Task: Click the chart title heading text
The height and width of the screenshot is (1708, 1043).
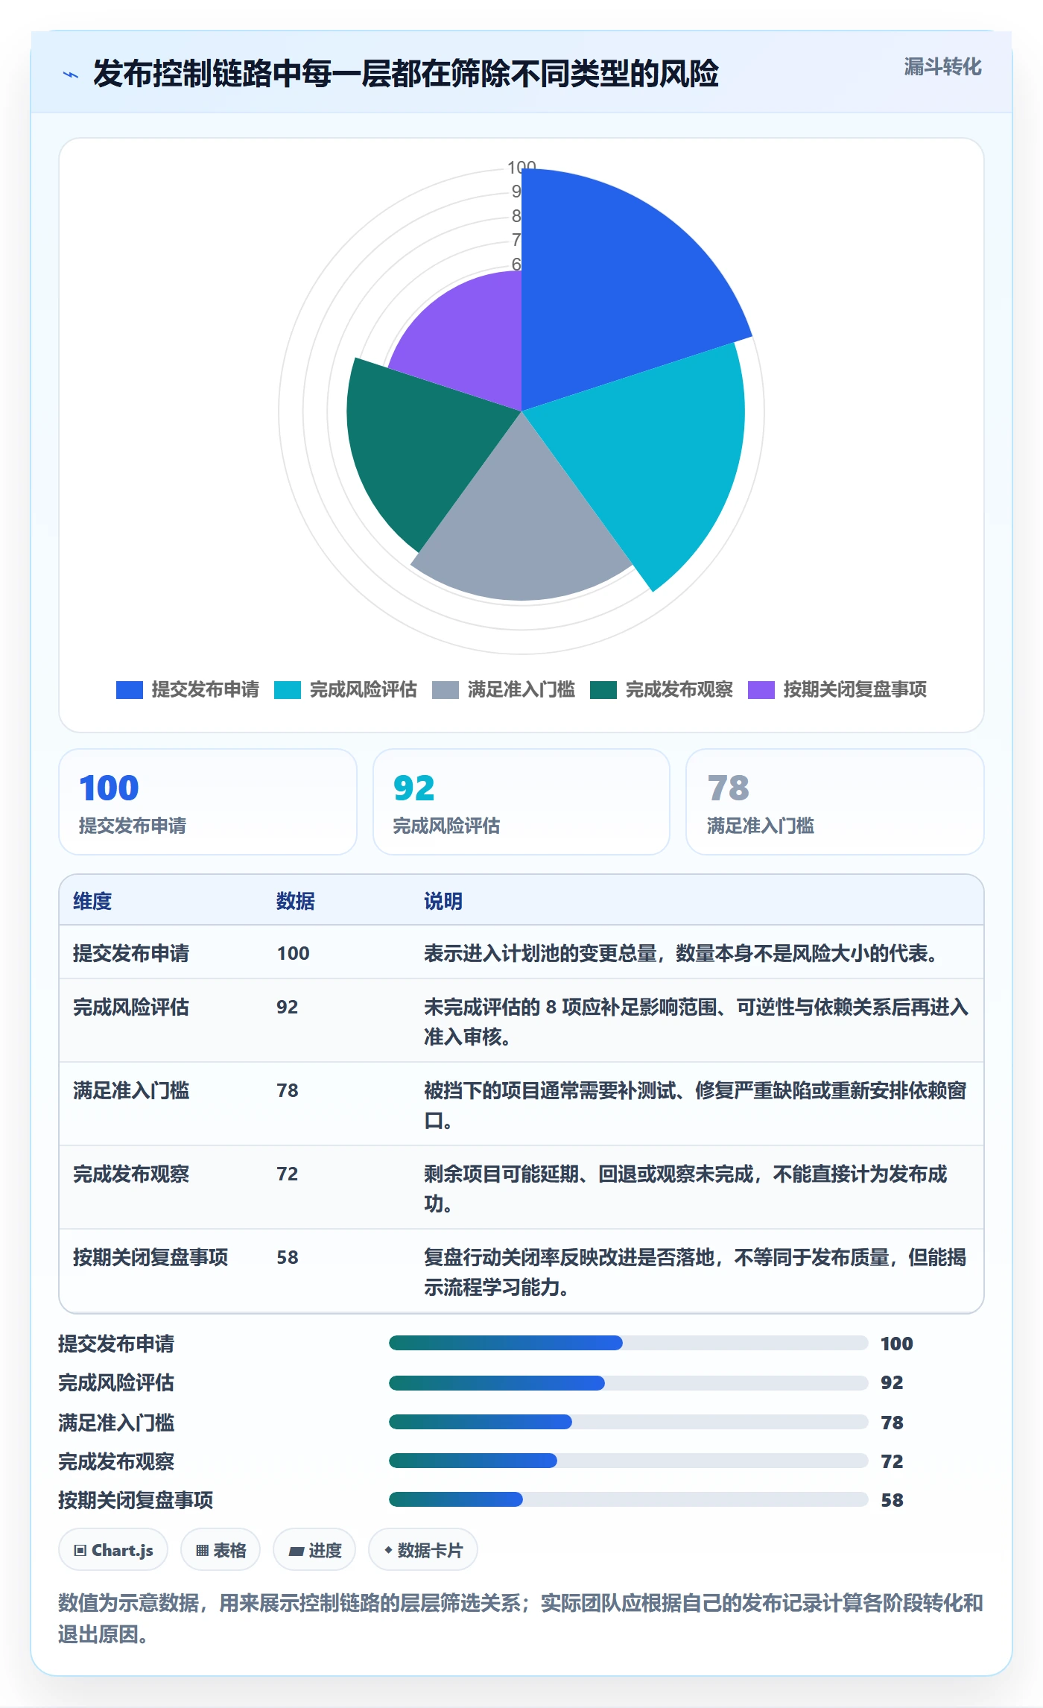Action: (x=406, y=74)
